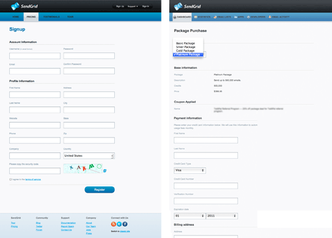Open the Facebook icon in footer
Image resolution: width=332 pixels, height=238 pixels.
click(x=125, y=224)
